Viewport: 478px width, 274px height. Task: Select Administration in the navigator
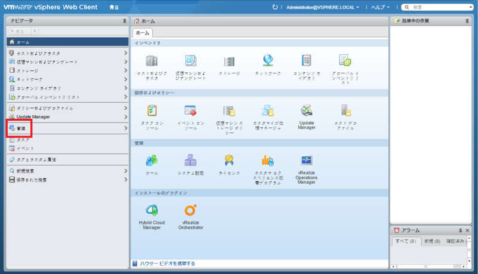coord(68,128)
